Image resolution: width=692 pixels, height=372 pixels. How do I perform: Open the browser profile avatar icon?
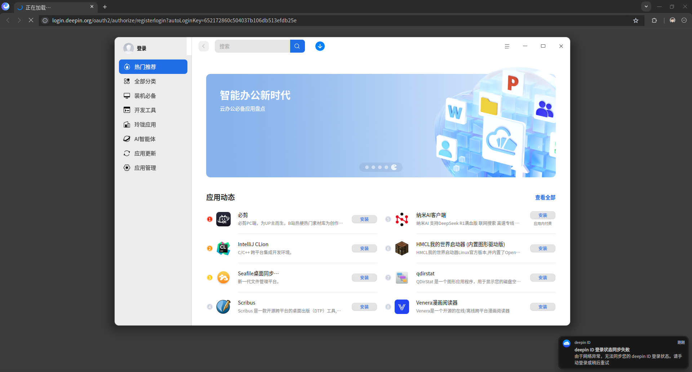point(673,21)
